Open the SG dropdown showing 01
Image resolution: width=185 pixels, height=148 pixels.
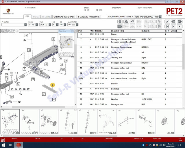pos(65,25)
